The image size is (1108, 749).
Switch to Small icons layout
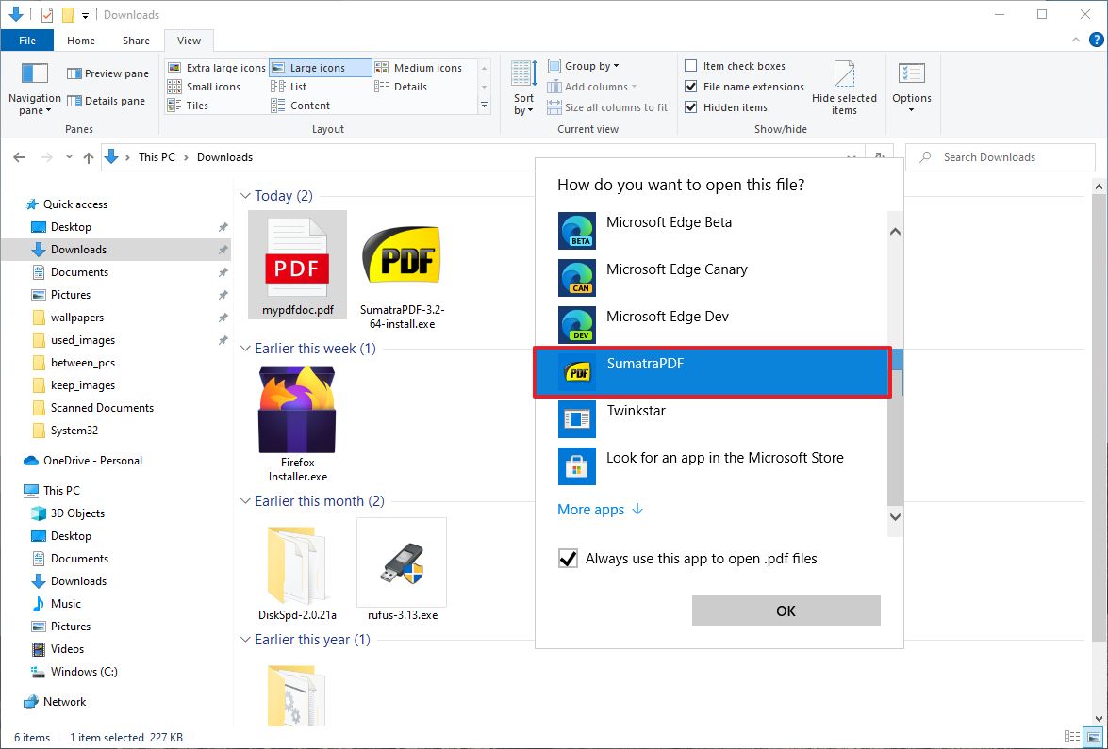pos(205,87)
